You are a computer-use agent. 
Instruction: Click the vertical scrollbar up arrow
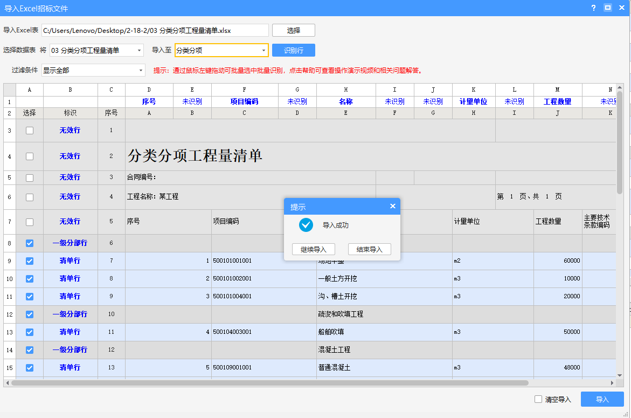click(620, 87)
